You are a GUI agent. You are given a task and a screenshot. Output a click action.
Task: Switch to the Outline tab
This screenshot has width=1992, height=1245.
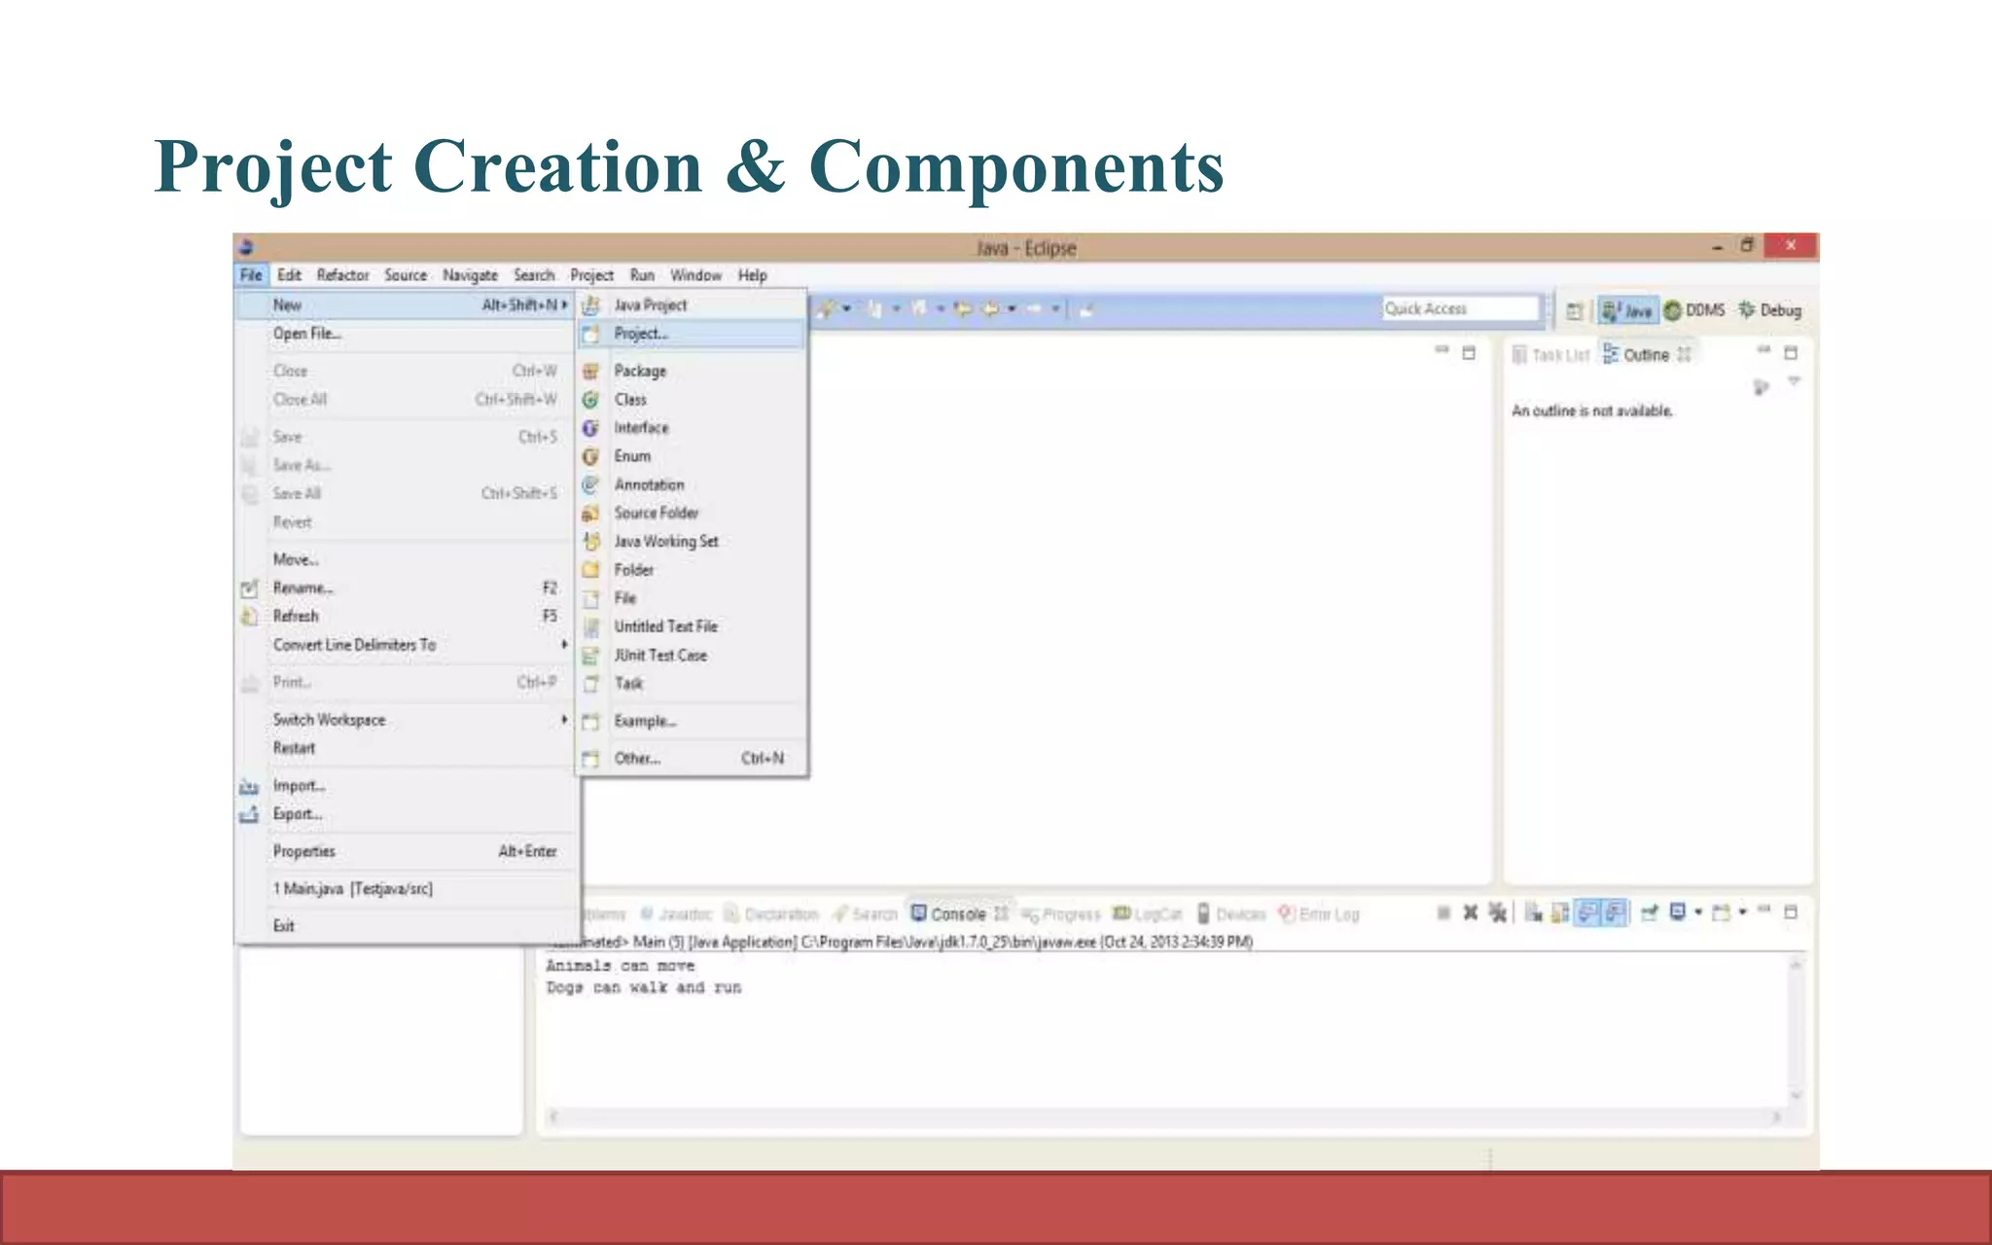pyautogui.click(x=1648, y=355)
